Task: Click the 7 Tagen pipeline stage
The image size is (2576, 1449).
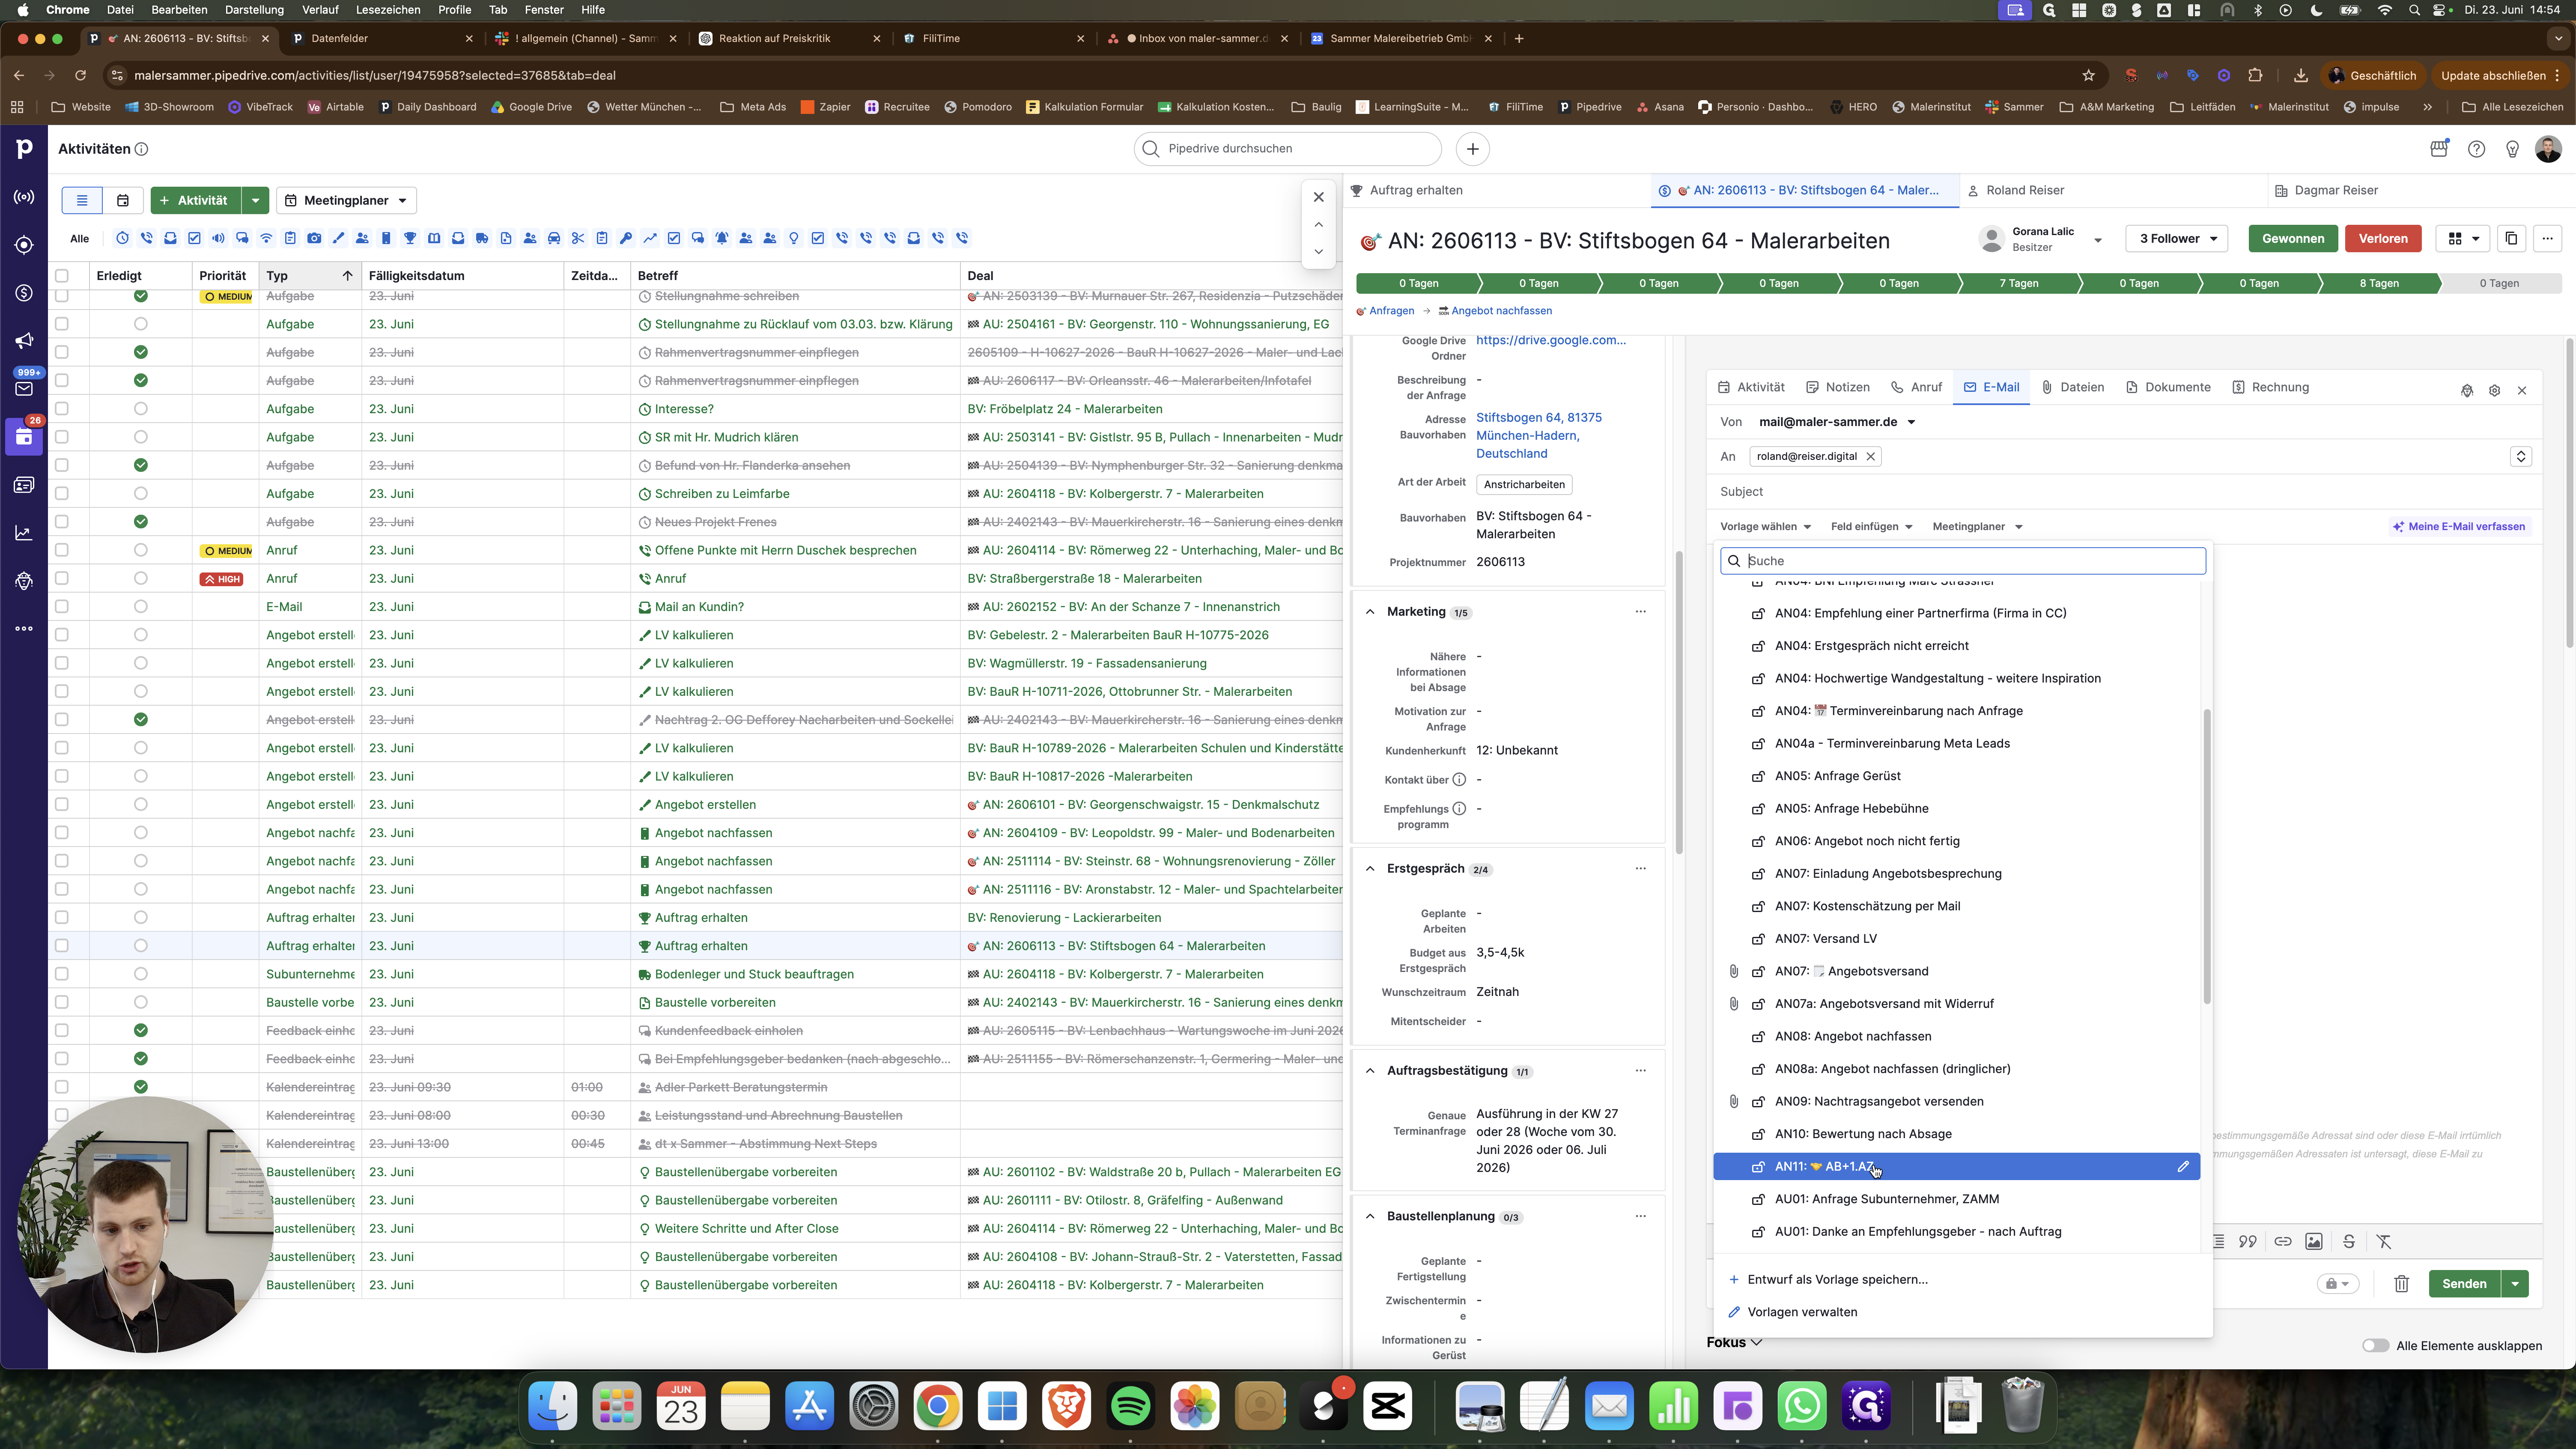Action: click(x=2018, y=283)
